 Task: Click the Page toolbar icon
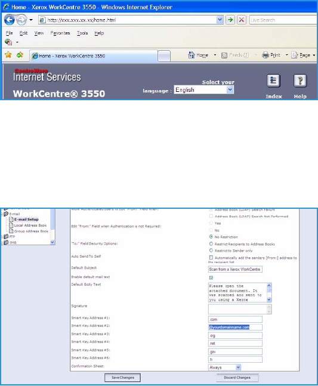click(295, 55)
